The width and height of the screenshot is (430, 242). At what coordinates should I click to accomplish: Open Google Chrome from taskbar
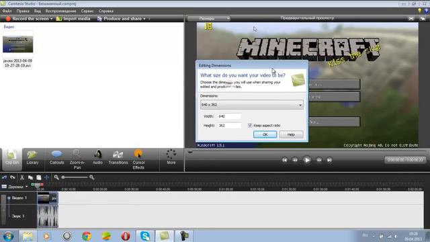[87, 236]
